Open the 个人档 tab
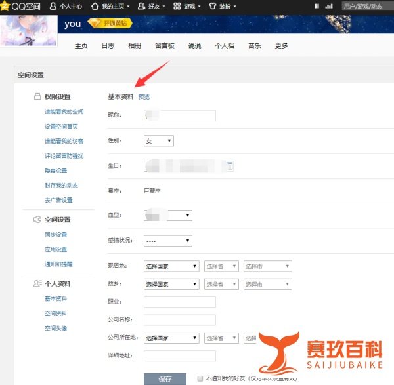The width and height of the screenshot is (394, 385). [225, 46]
